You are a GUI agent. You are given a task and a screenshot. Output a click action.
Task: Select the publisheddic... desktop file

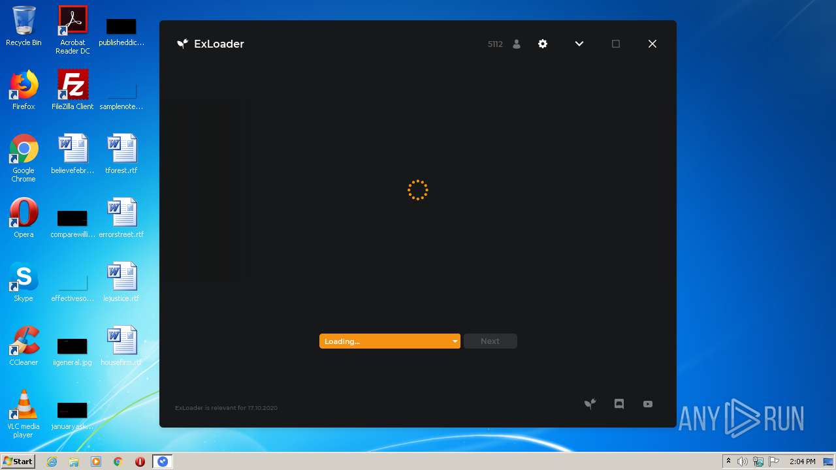pyautogui.click(x=121, y=31)
